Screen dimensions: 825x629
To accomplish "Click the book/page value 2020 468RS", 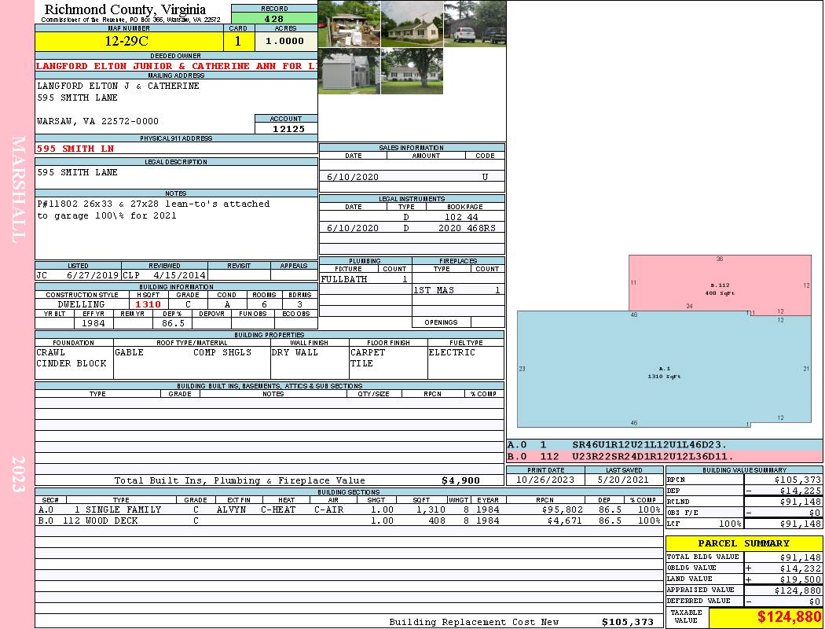I will pyautogui.click(x=467, y=228).
